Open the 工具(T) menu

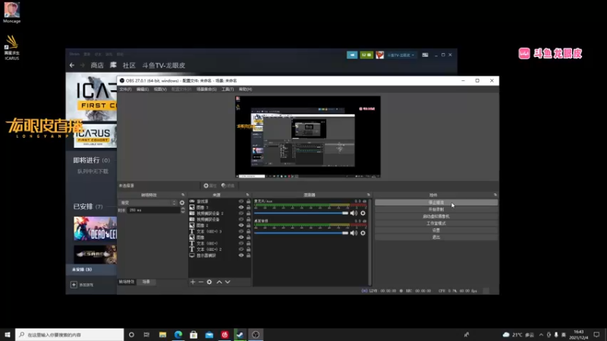click(x=228, y=89)
